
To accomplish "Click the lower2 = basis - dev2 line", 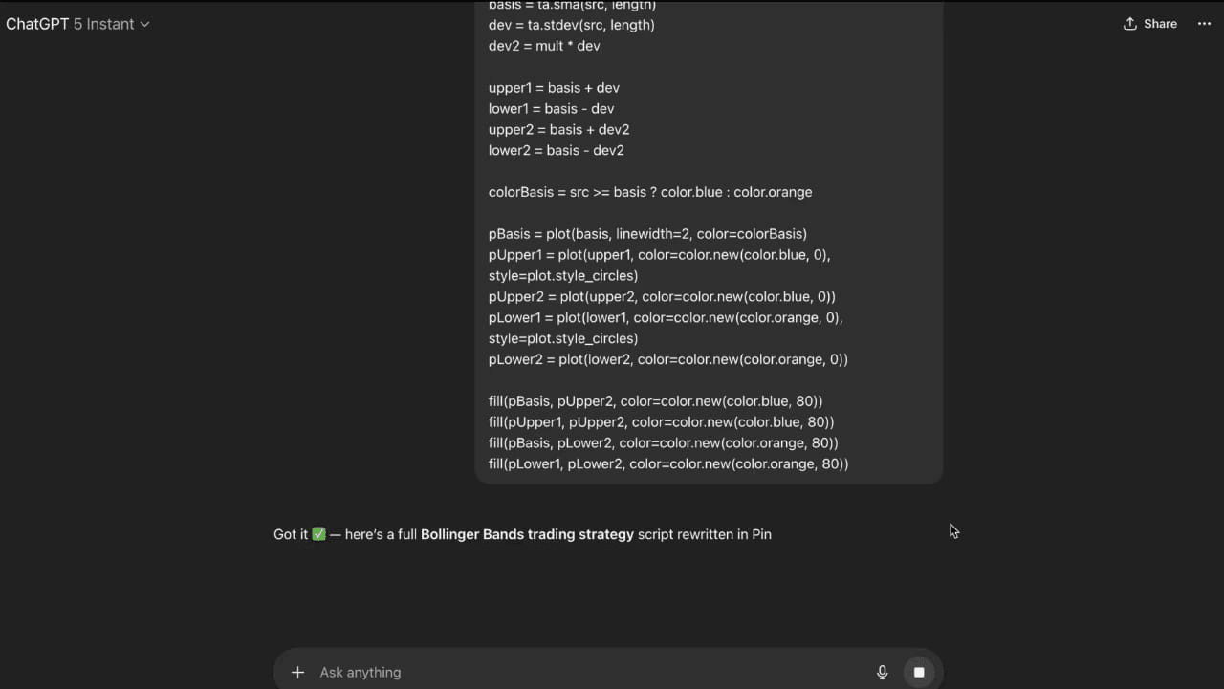I will coord(557,150).
